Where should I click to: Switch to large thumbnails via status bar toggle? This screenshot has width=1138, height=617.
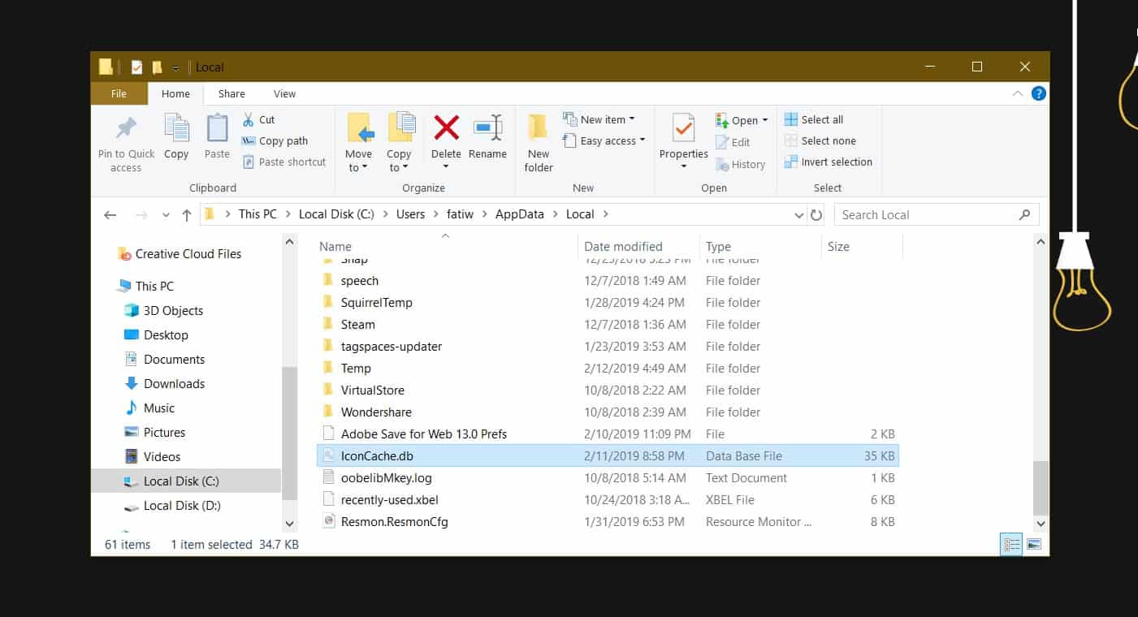1034,544
